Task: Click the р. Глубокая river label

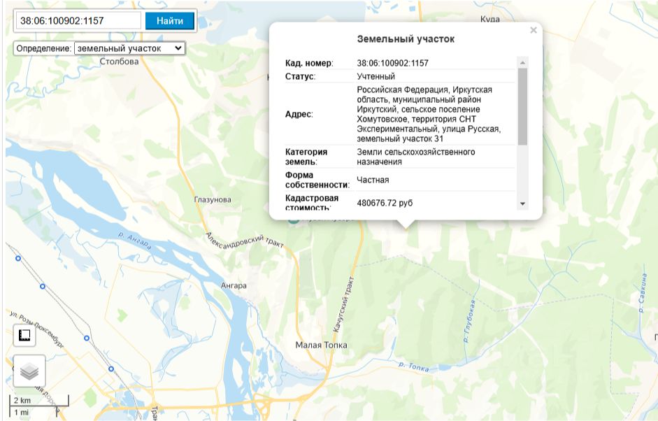Action: point(469,321)
